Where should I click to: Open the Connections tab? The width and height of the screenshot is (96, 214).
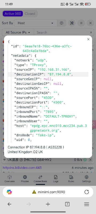click(40, 179)
